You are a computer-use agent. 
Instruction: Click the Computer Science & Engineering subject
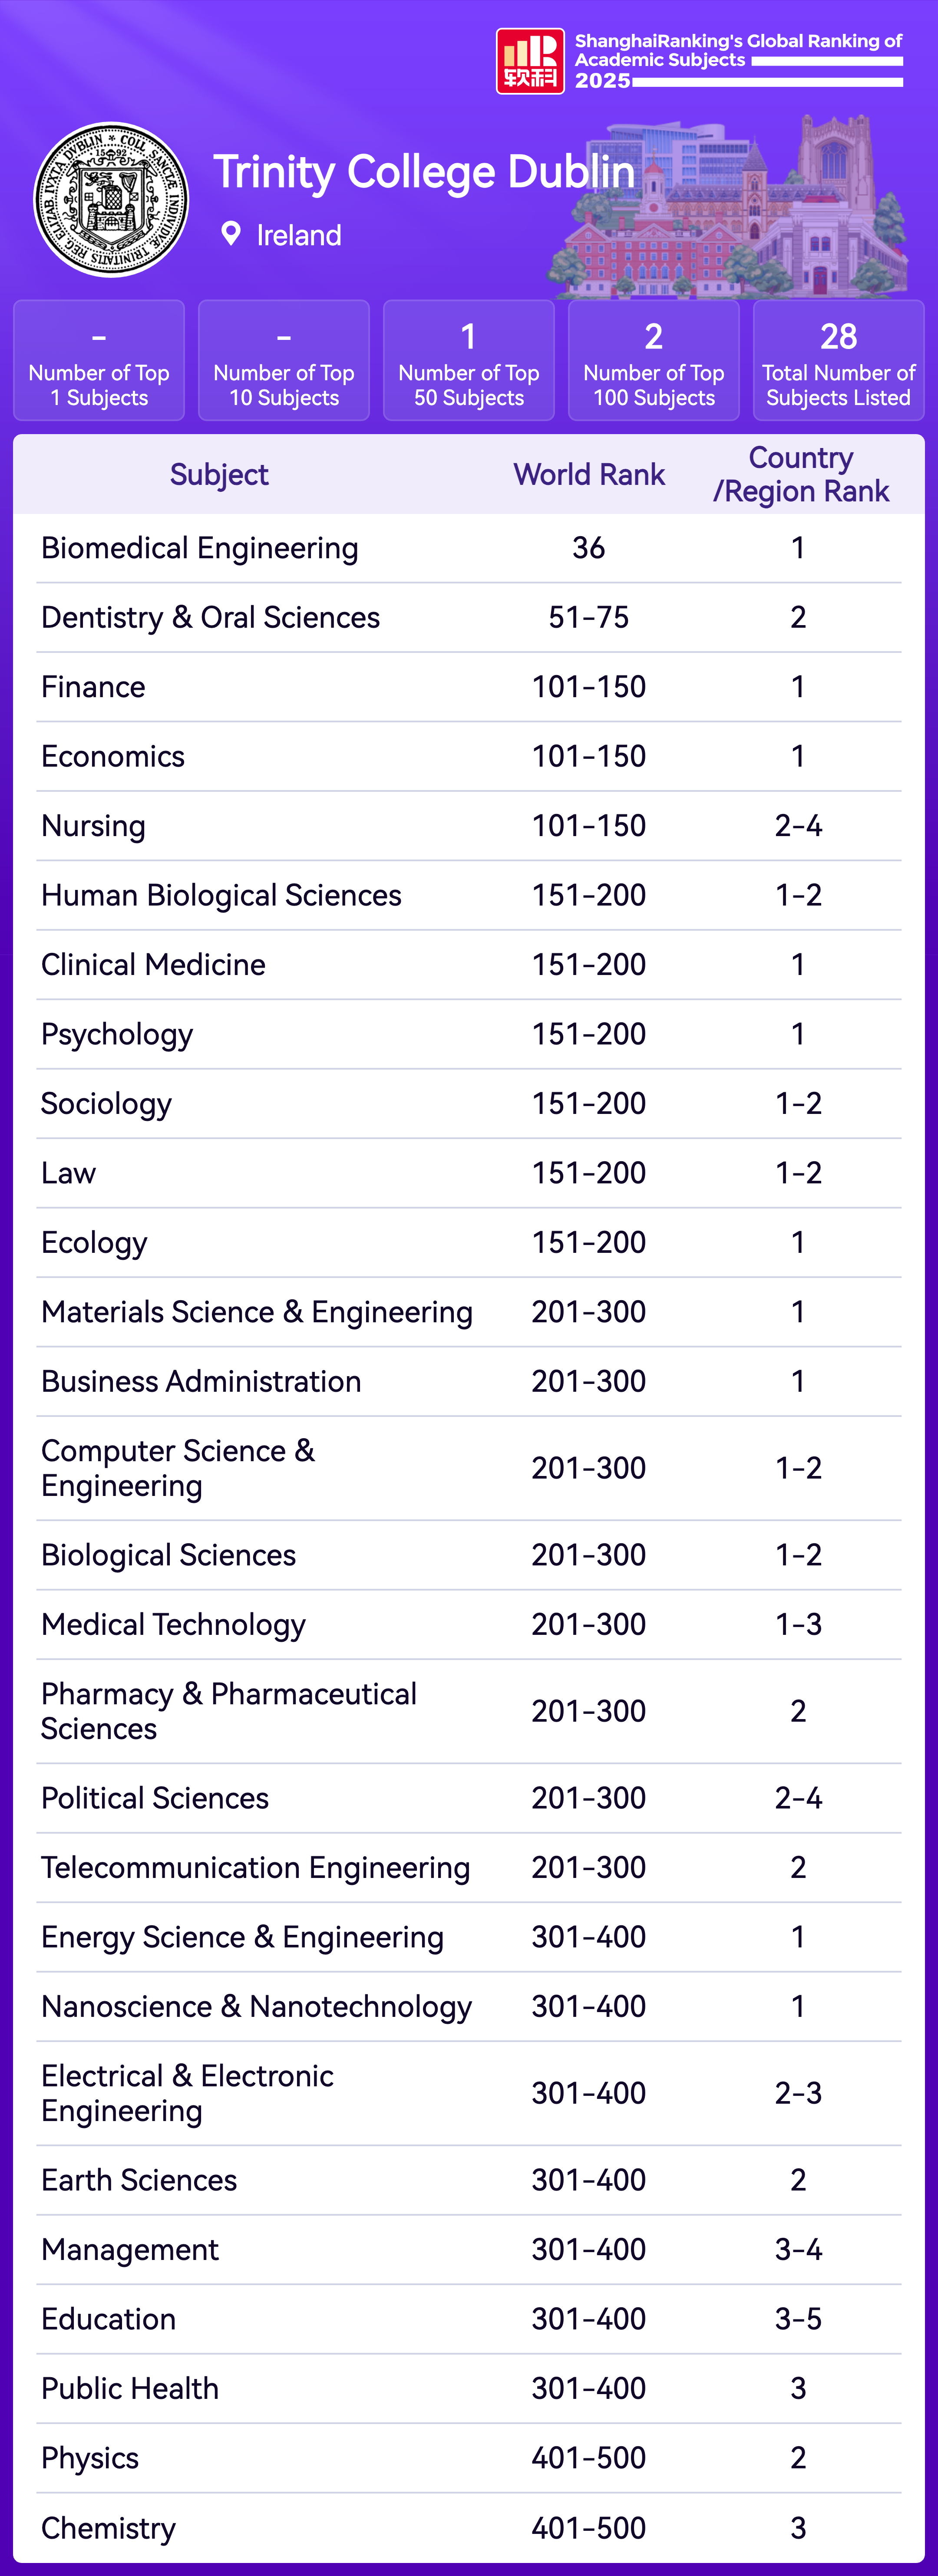pos(178,1468)
